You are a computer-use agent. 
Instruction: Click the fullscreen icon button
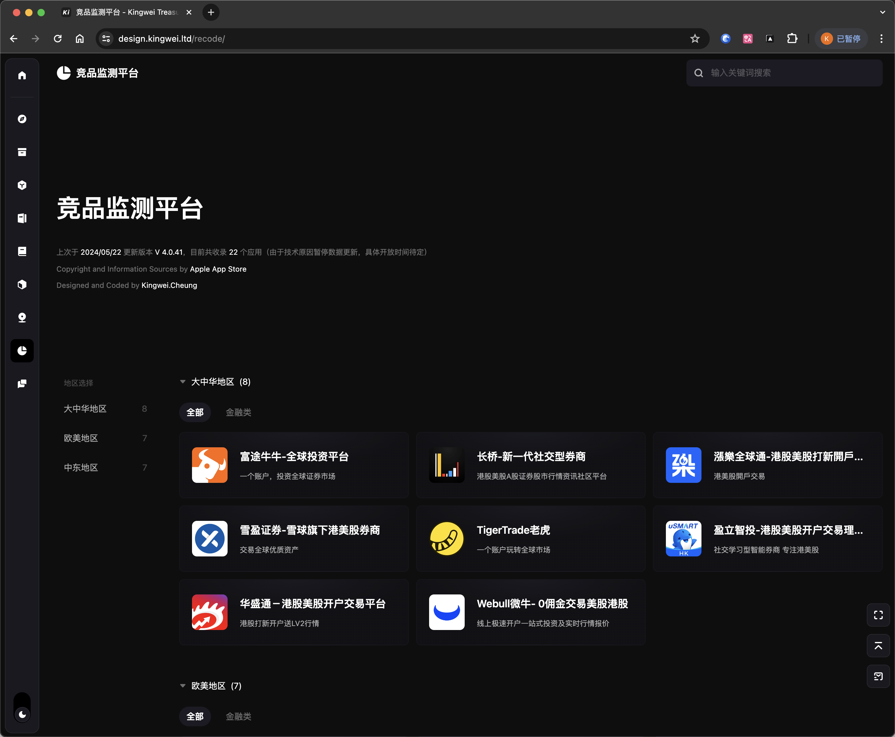[x=878, y=615]
